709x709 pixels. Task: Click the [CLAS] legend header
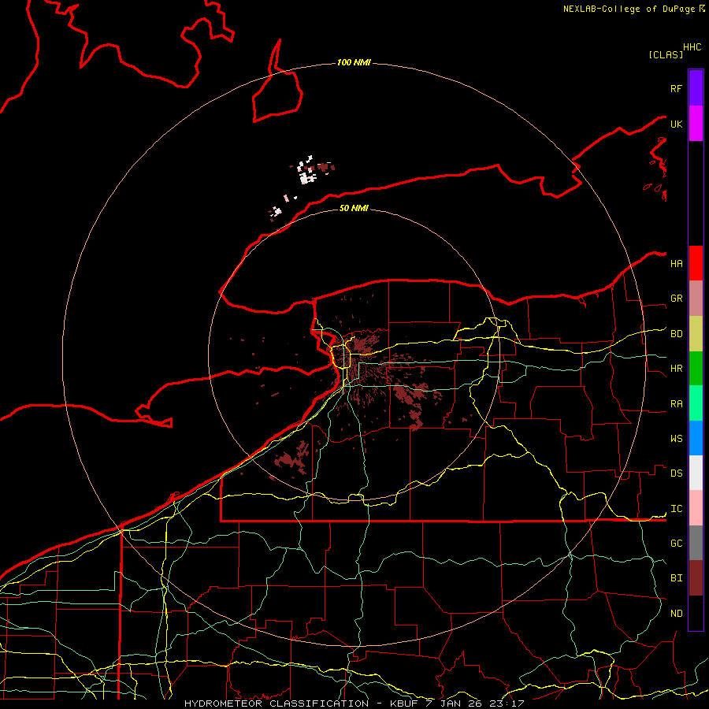[x=665, y=54]
